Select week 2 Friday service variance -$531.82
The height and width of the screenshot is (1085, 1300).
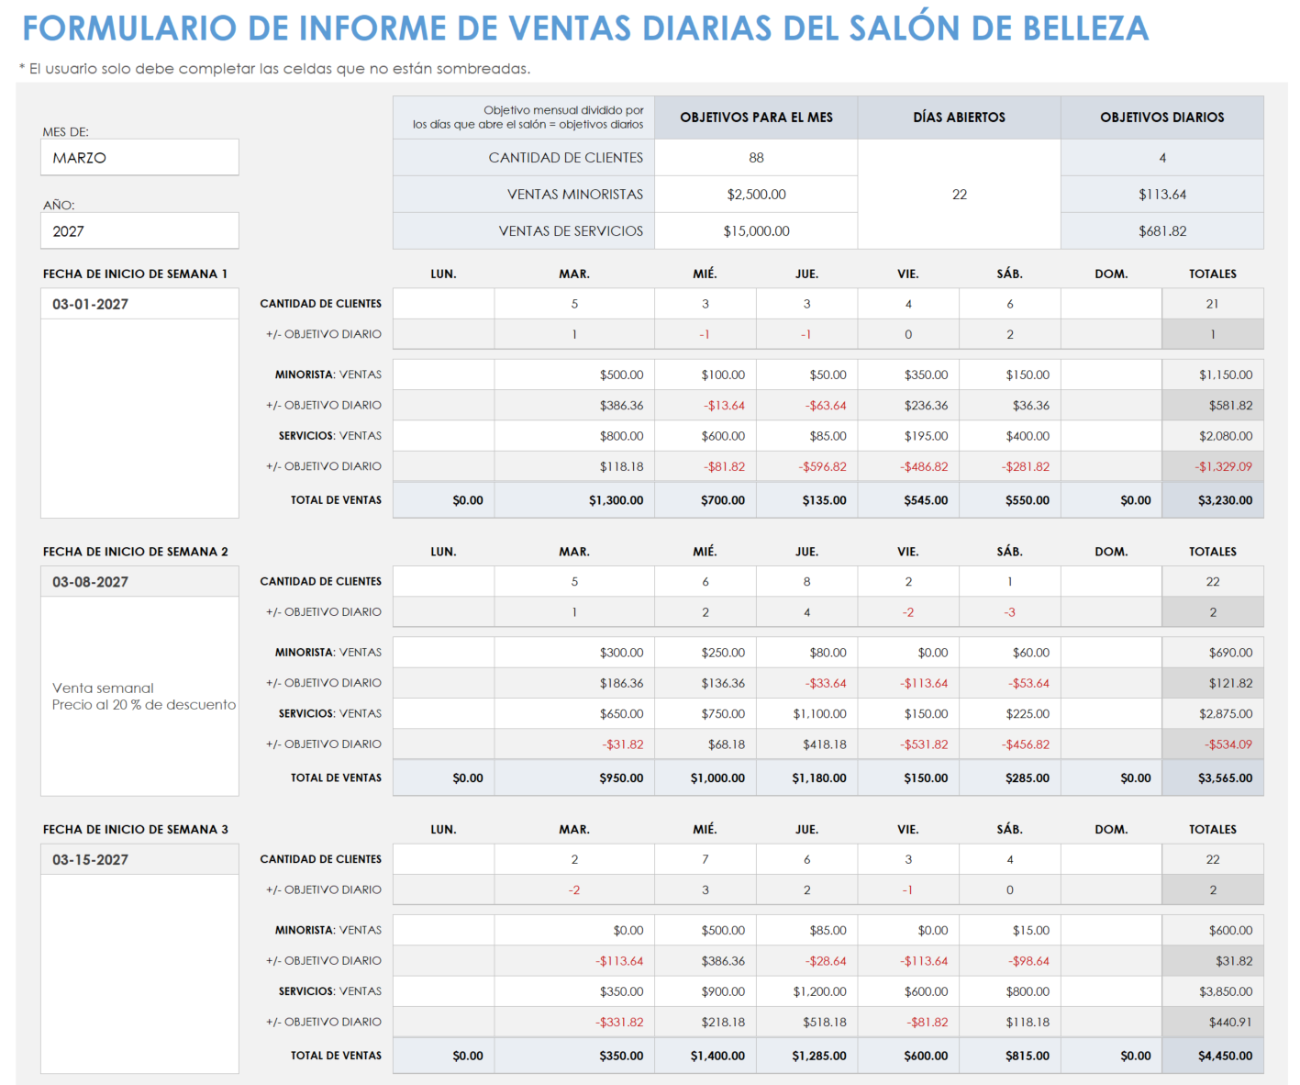tap(908, 744)
